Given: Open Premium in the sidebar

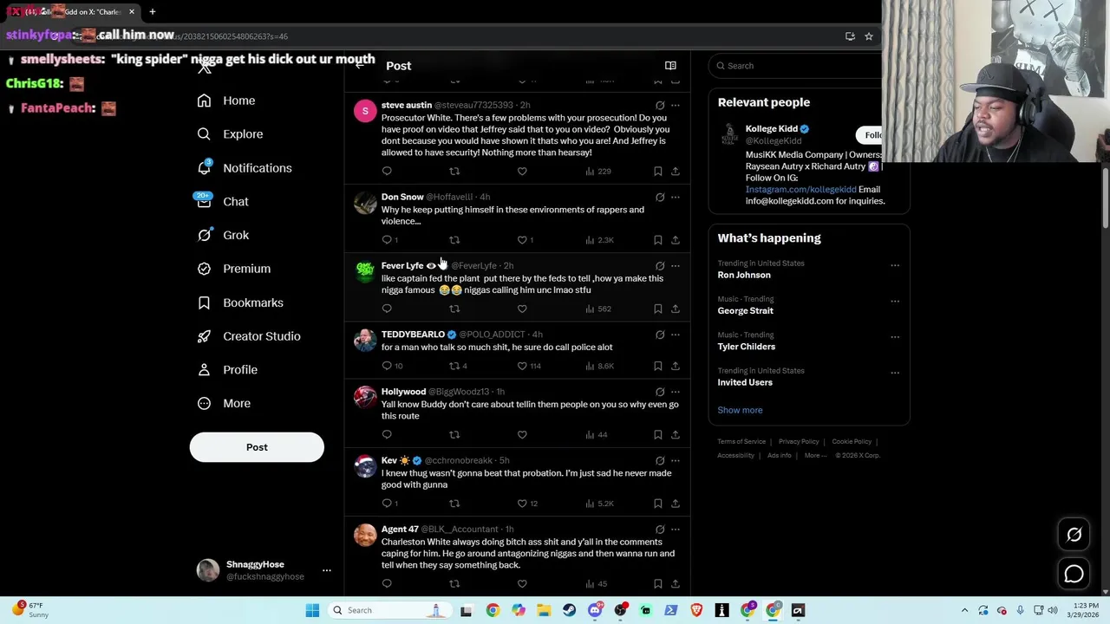Looking at the screenshot, I should pyautogui.click(x=234, y=269).
